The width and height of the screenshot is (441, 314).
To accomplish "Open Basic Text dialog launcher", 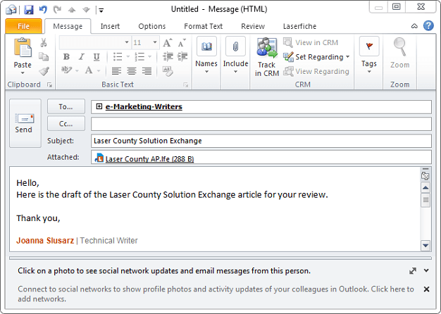I will coord(185,84).
